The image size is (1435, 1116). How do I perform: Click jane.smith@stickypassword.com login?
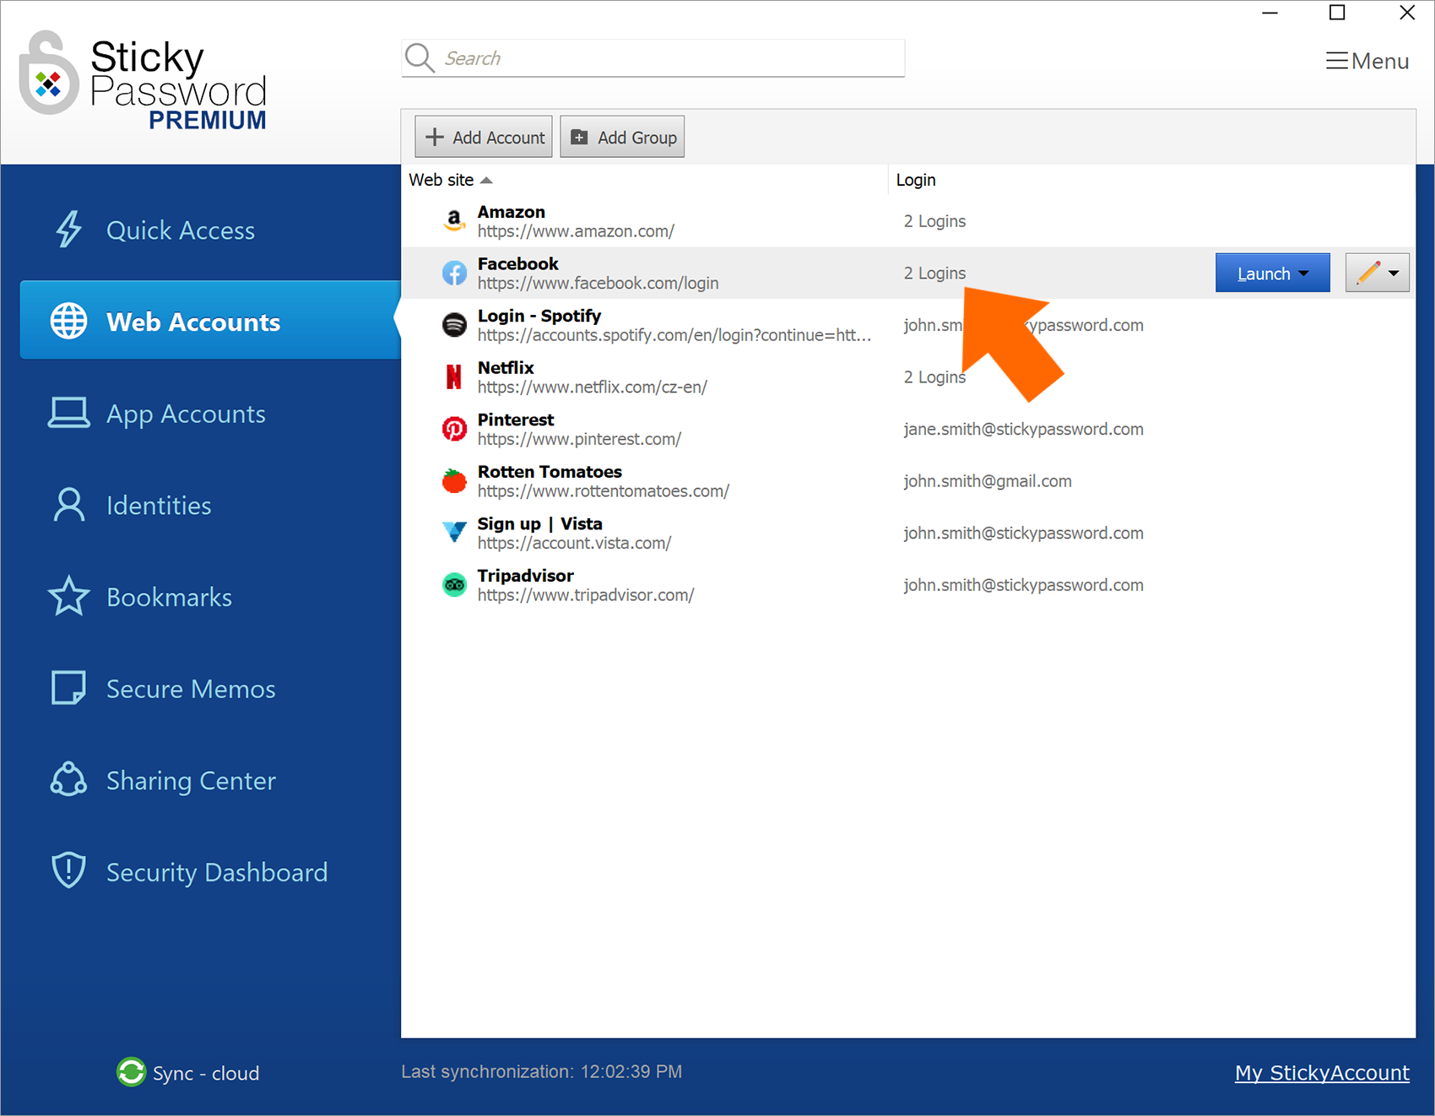pos(1023,429)
